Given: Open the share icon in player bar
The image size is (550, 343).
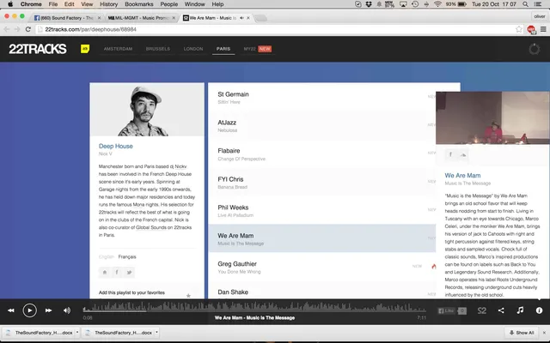Looking at the screenshot, I should tap(501, 310).
